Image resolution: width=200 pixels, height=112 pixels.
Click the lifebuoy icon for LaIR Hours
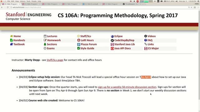click(78, 40)
